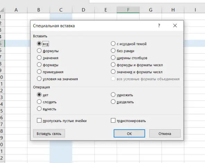The image size is (205, 163).
Task: Confirm with the OK button
Action: pos(129,133)
